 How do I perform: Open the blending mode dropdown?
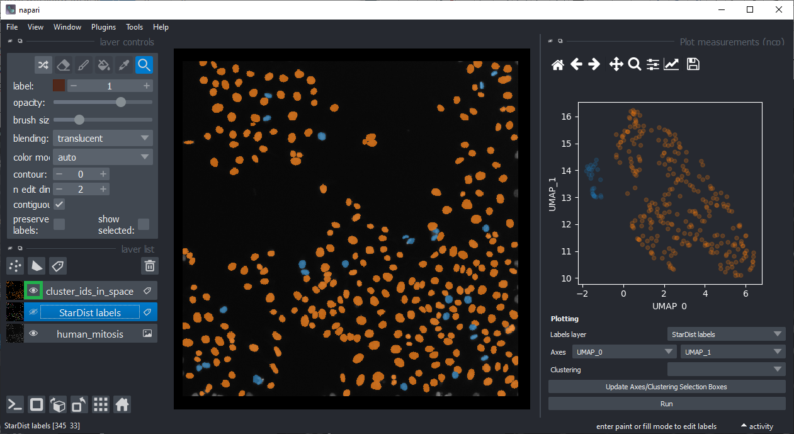(x=103, y=139)
